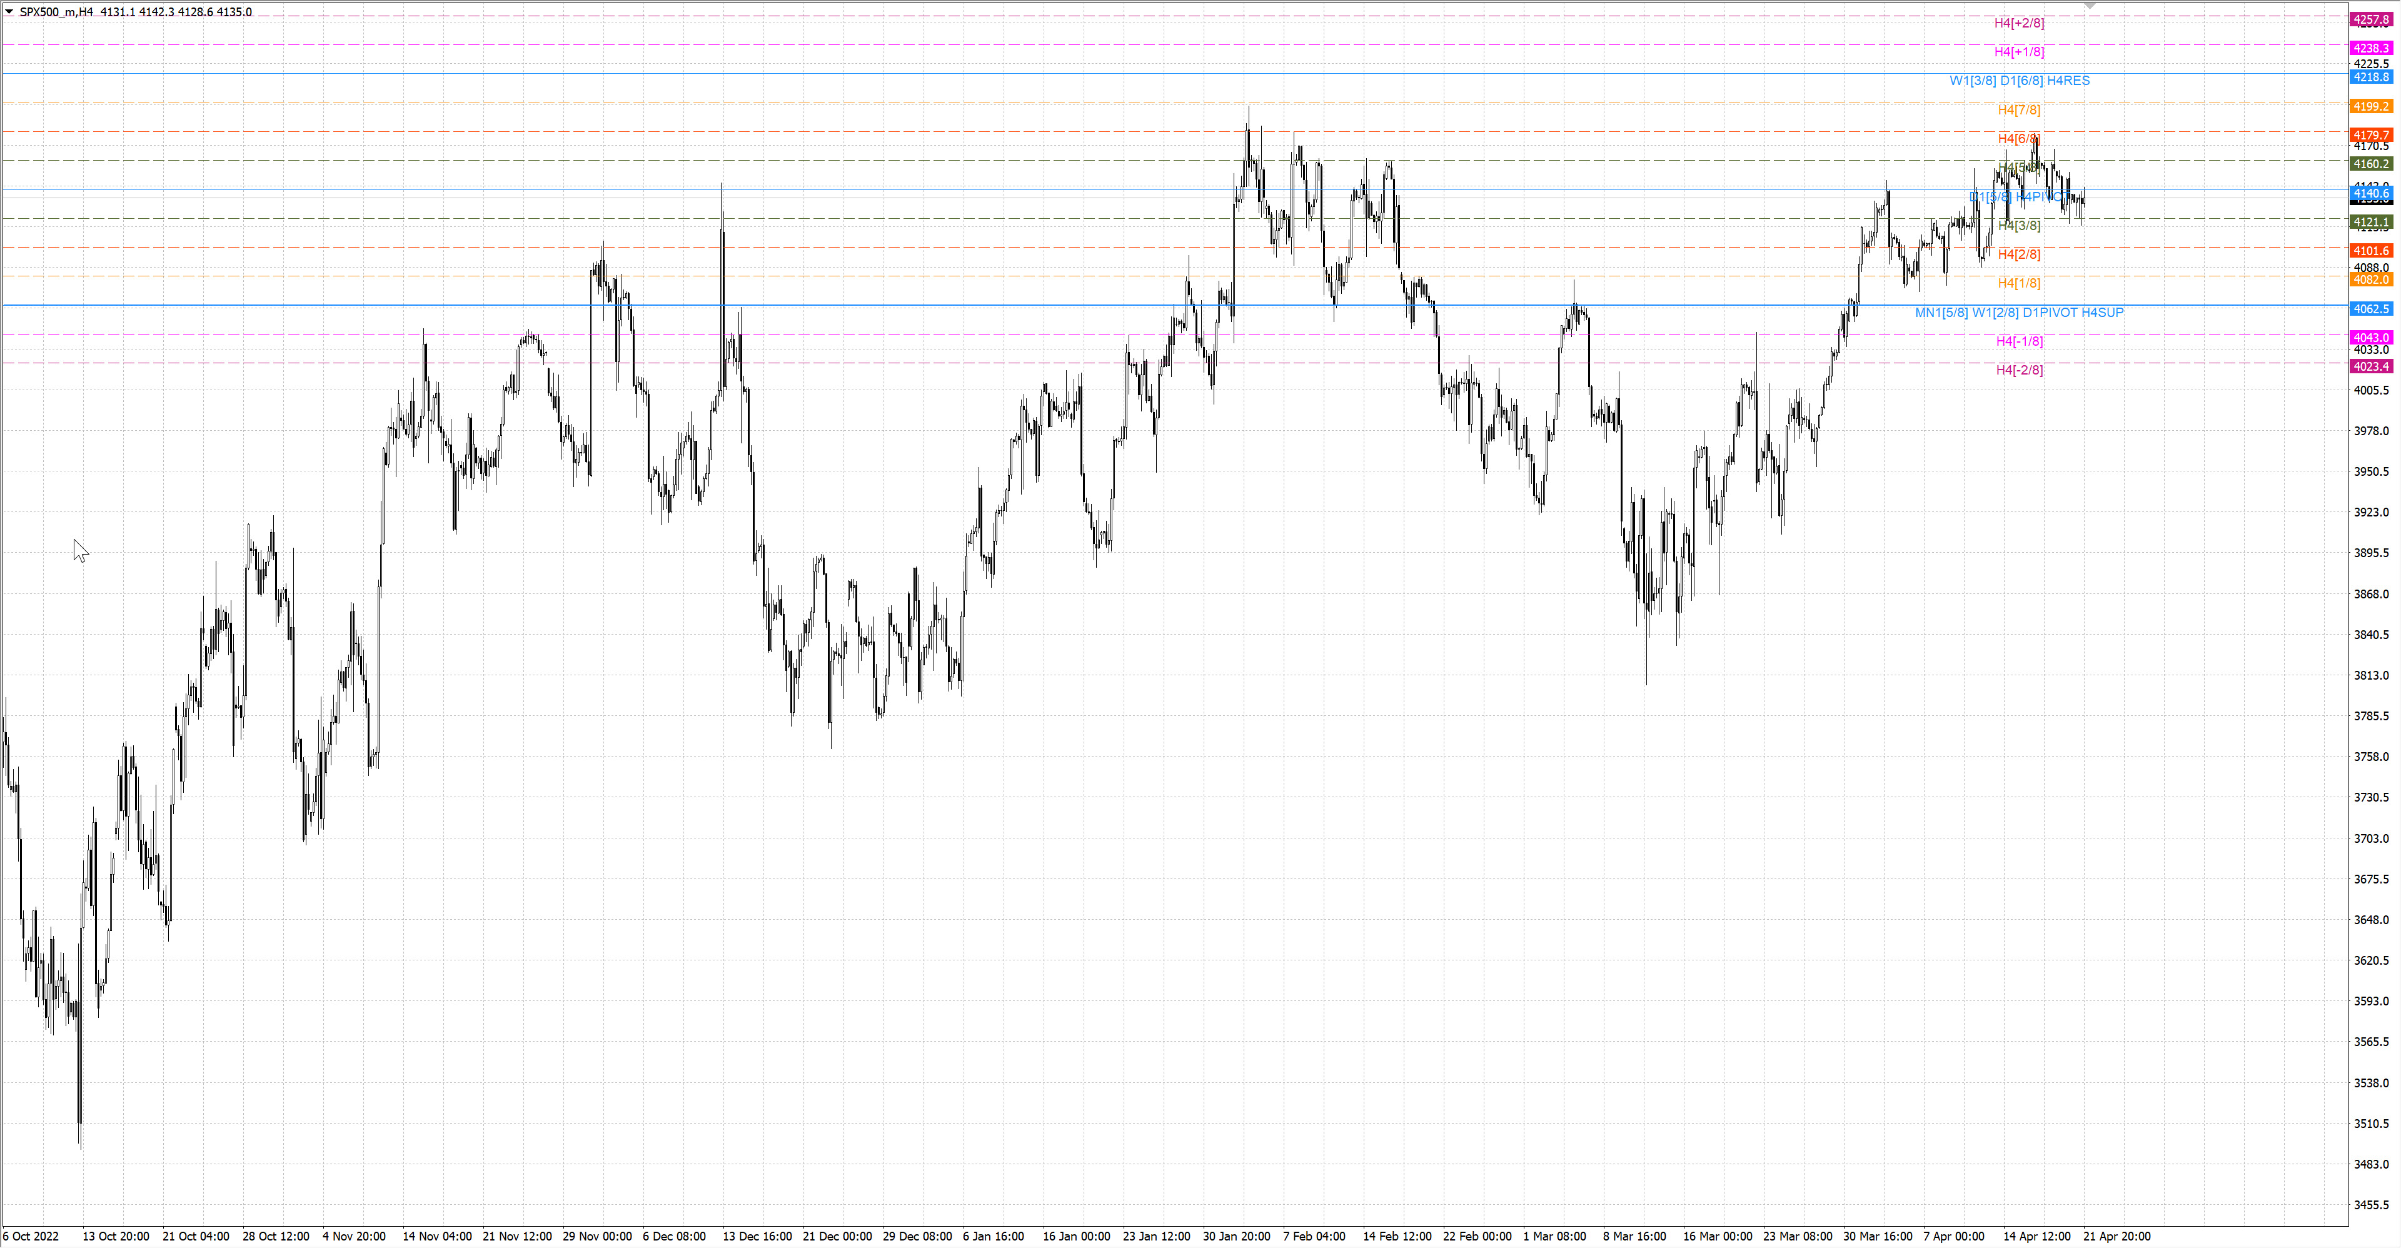Click the blue 4062.5 price tag
The width and height of the screenshot is (2401, 1248).
pyautogui.click(x=2371, y=308)
